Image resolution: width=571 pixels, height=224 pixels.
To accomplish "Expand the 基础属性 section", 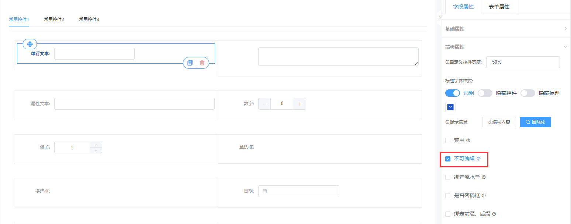I will pyautogui.click(x=506, y=29).
